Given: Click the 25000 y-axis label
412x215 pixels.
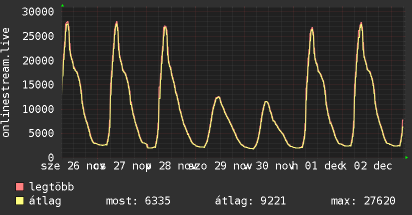Looking at the screenshot, I should tap(38, 36).
